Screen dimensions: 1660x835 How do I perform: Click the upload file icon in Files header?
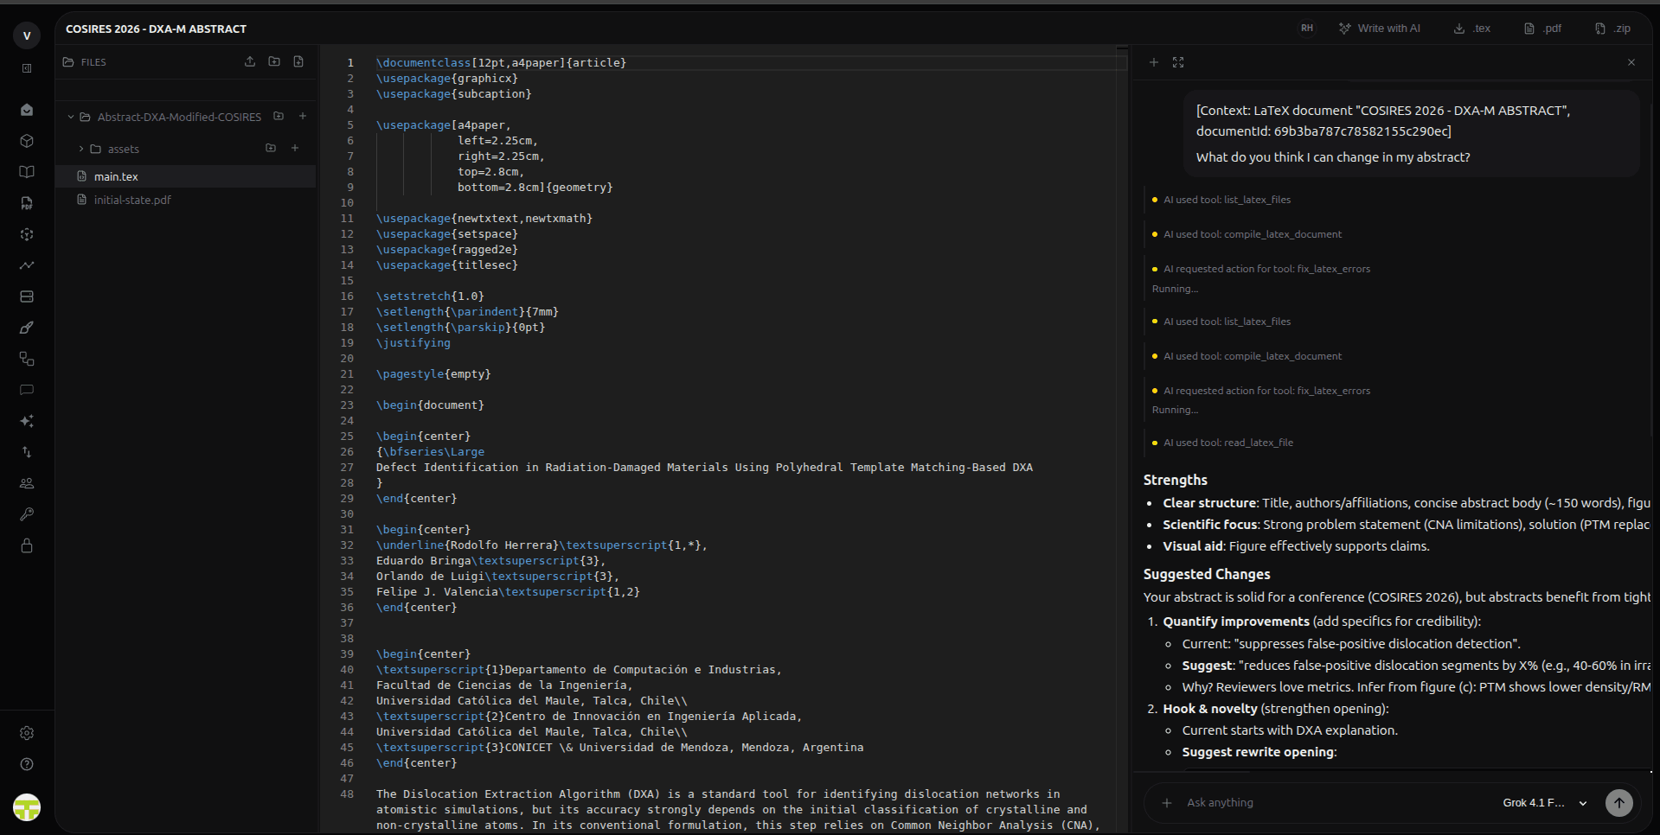(250, 62)
